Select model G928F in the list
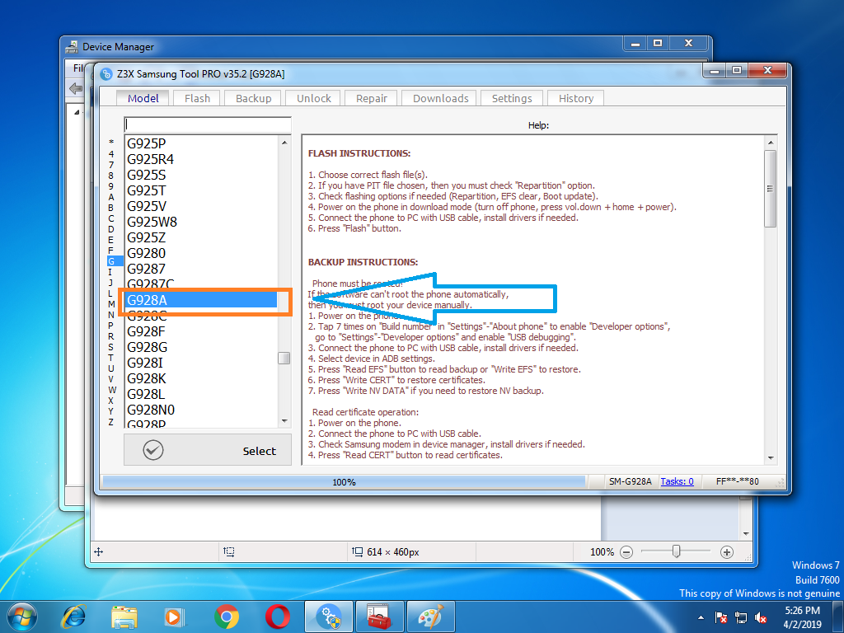Screen dimensions: 844x633 [x=201, y=331]
